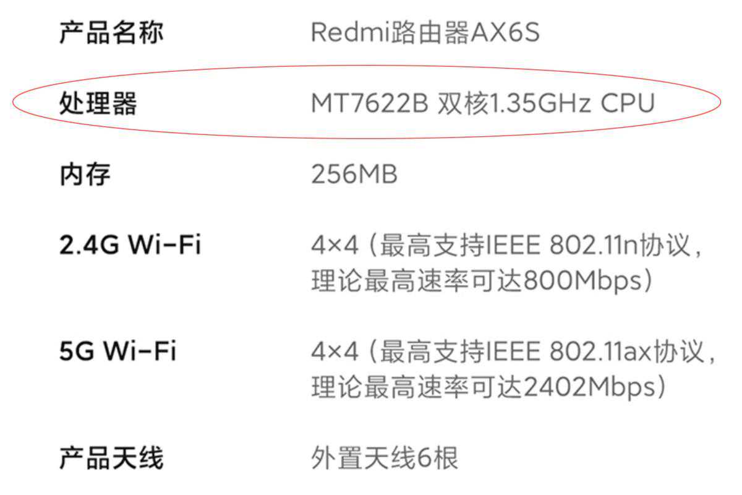This screenshot has height=495, width=742.
Task: Click the 4×4 value beside 5G Wi-Fi
Action: (x=335, y=352)
